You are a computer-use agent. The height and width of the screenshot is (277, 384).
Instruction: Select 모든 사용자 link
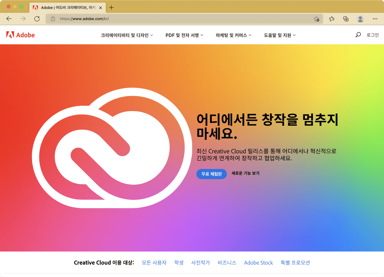[154, 263]
